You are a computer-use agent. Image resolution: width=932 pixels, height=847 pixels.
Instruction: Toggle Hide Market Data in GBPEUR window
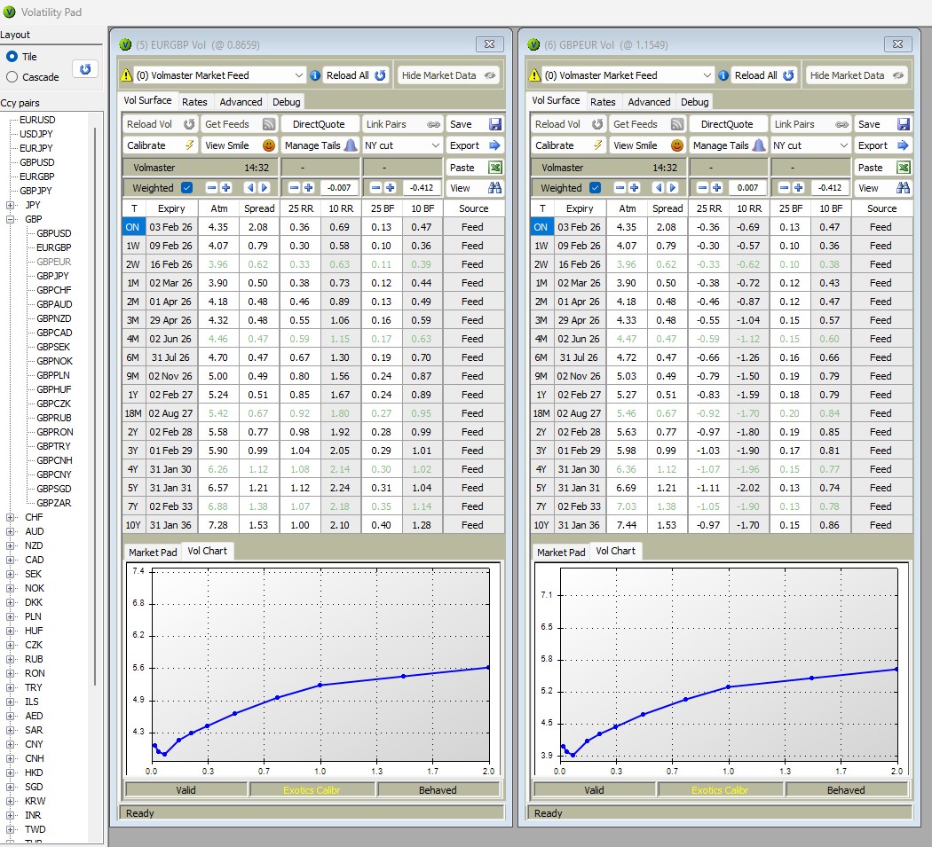[x=856, y=75]
